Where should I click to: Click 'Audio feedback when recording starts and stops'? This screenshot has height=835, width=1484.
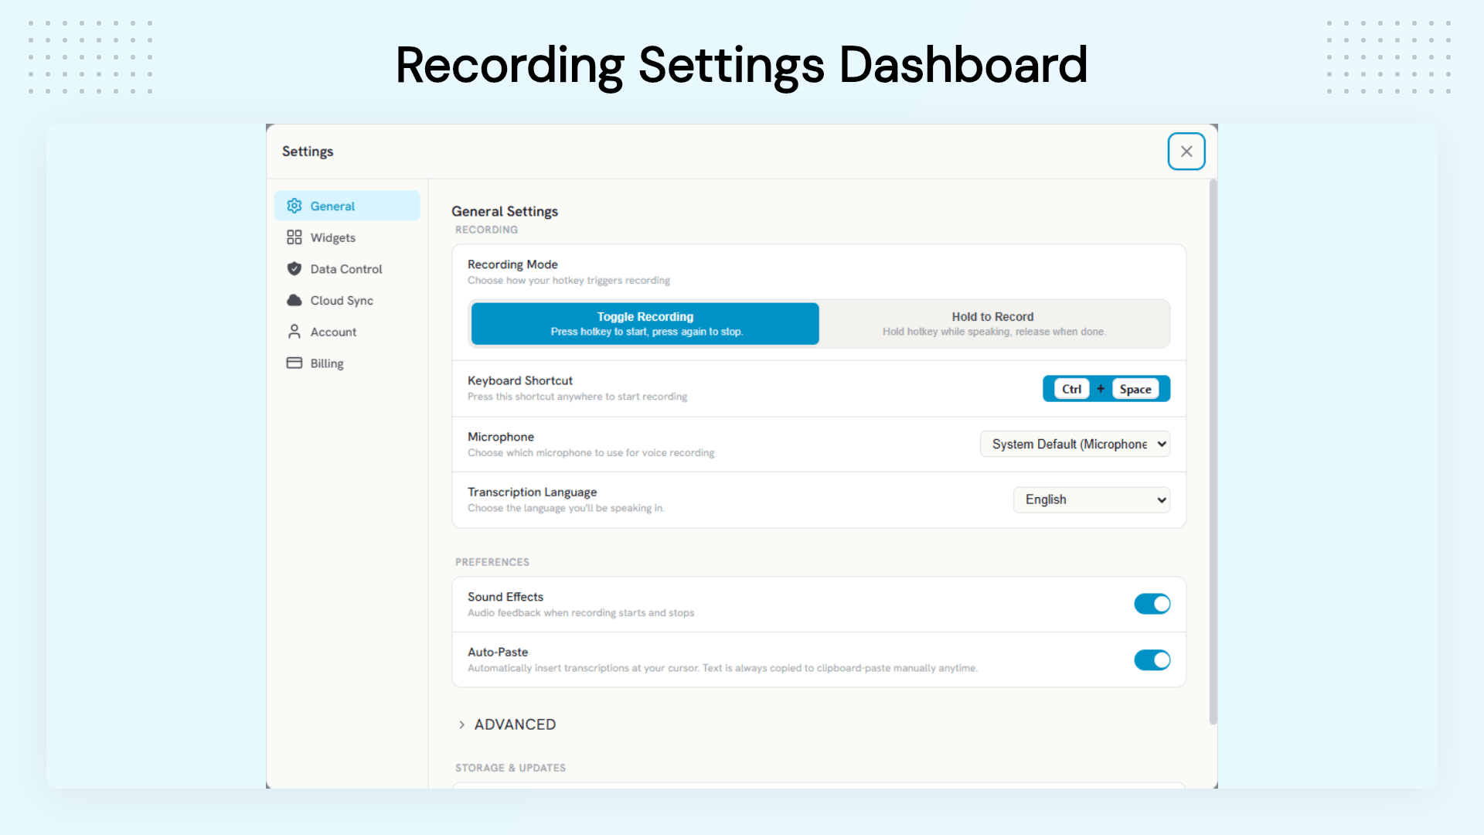pyautogui.click(x=580, y=613)
